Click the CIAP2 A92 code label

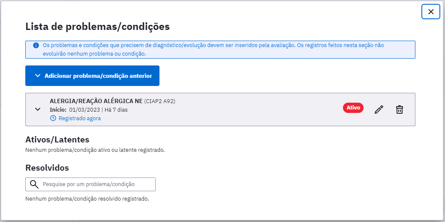(x=159, y=101)
